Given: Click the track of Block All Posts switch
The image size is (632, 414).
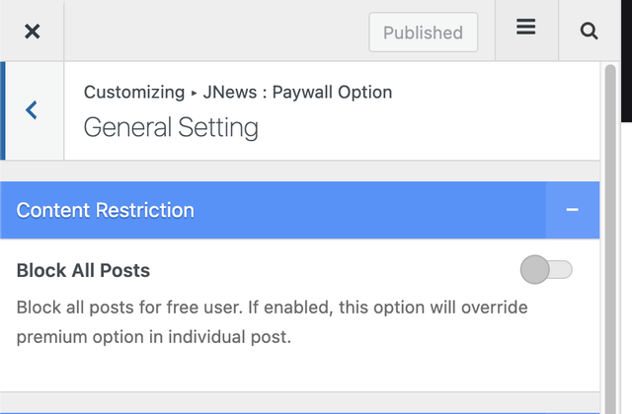Looking at the screenshot, I should (x=561, y=269).
